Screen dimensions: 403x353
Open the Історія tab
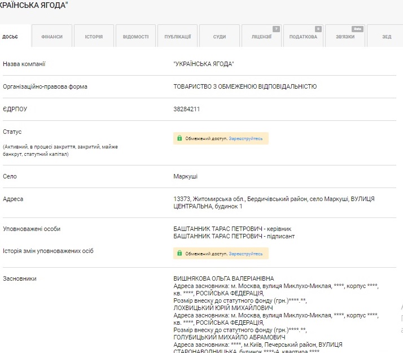click(x=94, y=37)
